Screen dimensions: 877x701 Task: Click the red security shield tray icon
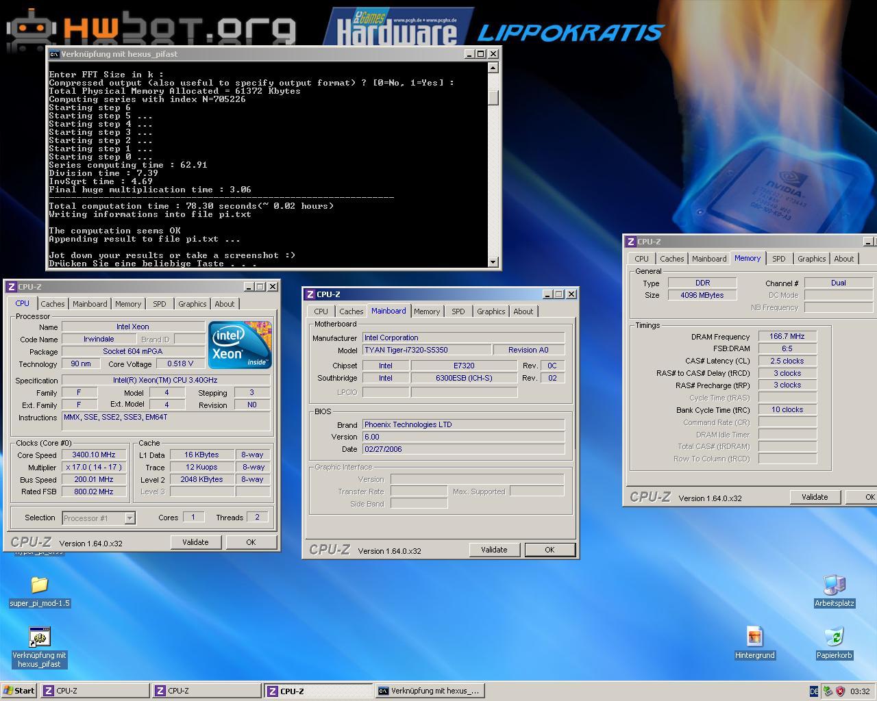pos(841,691)
